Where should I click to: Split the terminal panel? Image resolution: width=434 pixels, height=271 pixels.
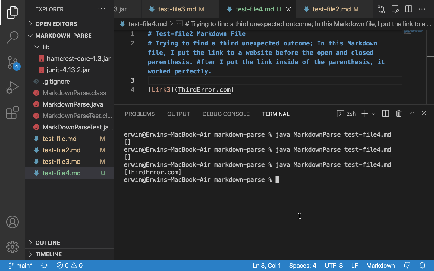point(385,114)
